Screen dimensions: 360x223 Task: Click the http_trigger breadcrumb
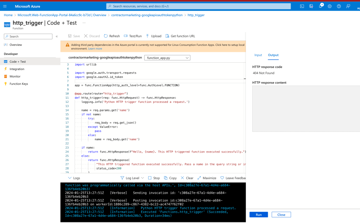[x=196, y=15]
